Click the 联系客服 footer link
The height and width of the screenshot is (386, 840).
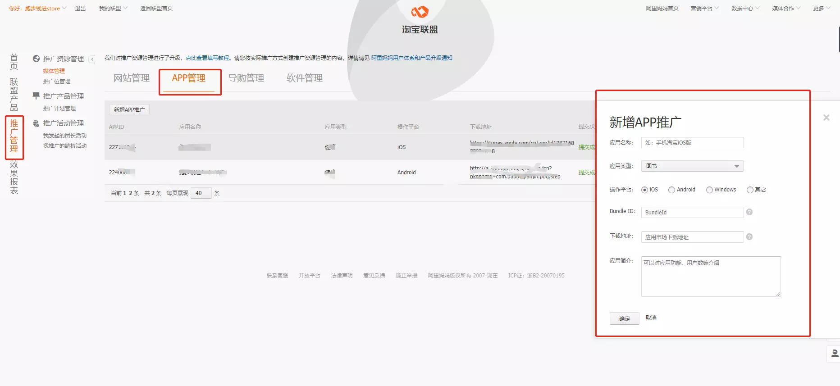point(277,276)
